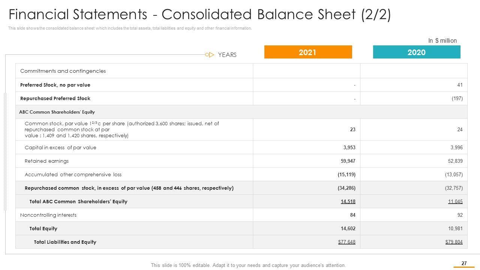Select ABC Common Shareholders' Equity section header
480x270 pixels.
coord(57,112)
